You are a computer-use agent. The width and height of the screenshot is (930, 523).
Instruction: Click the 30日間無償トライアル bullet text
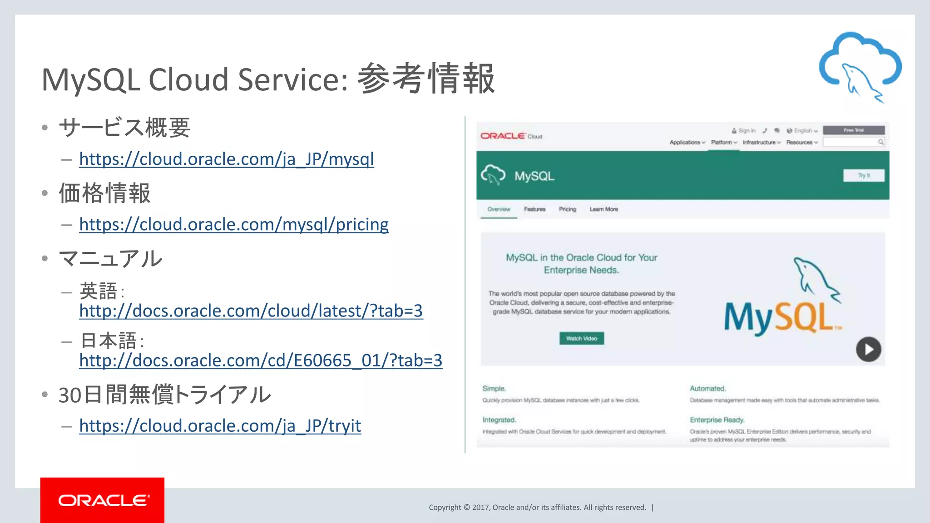click(x=165, y=395)
